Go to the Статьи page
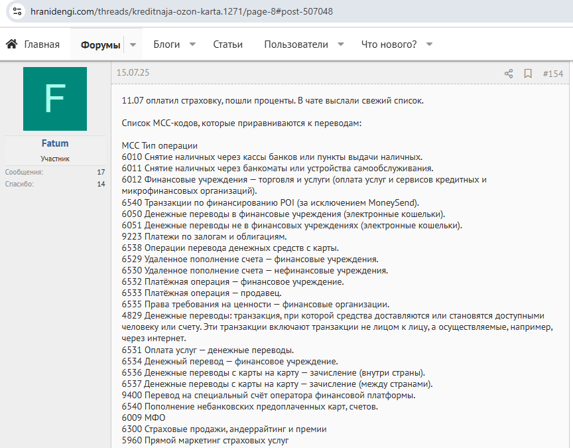 point(227,44)
